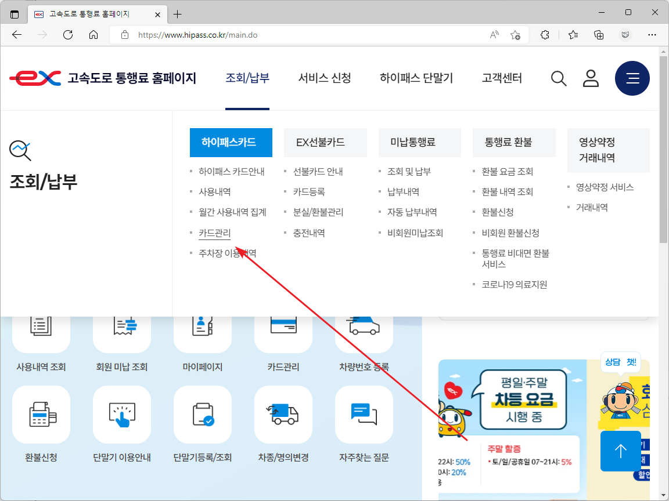
Task: Open 거래내역 under 영상약정
Action: (x=592, y=208)
